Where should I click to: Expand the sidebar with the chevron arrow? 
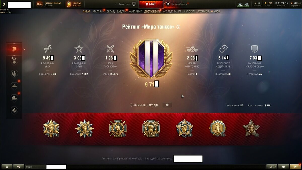click(24, 49)
